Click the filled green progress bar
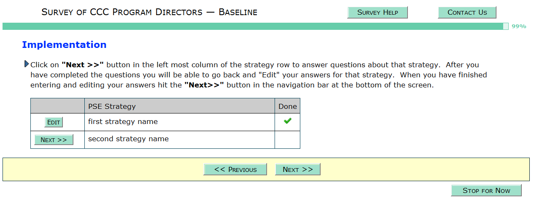The image size is (542, 211). (253, 26)
